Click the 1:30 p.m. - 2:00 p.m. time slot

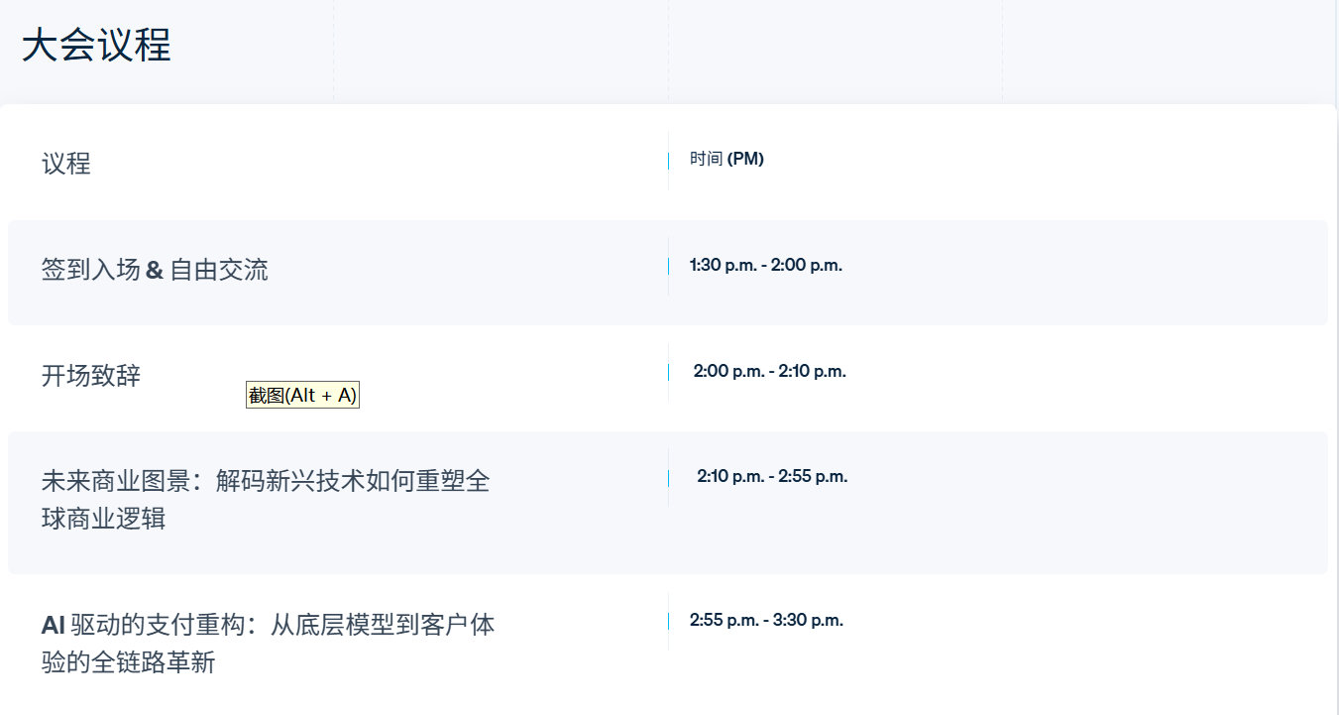(766, 265)
